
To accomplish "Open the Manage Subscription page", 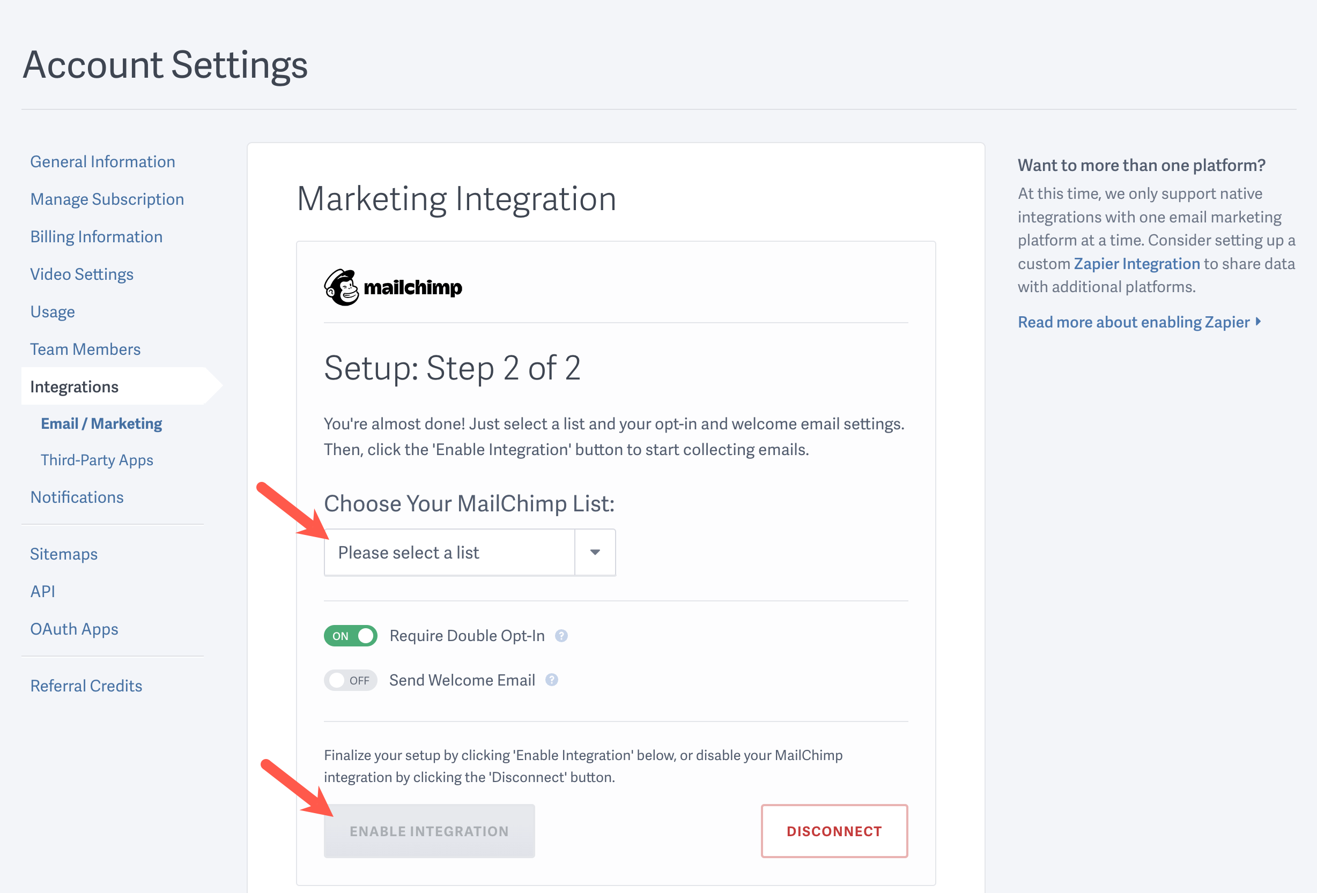I will [x=107, y=199].
